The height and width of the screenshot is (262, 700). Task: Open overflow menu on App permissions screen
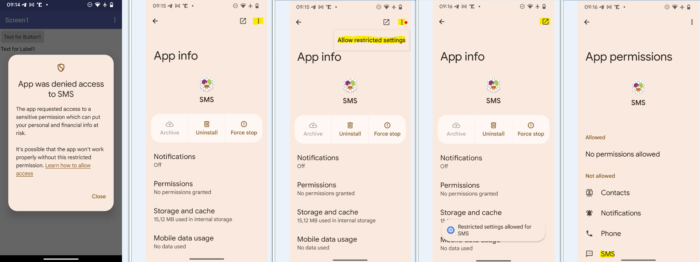692,22
